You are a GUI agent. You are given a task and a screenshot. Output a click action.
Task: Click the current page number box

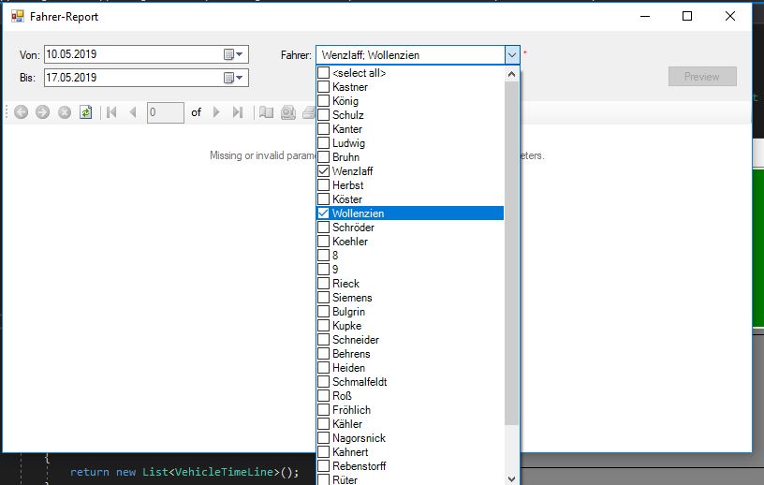tap(166, 112)
